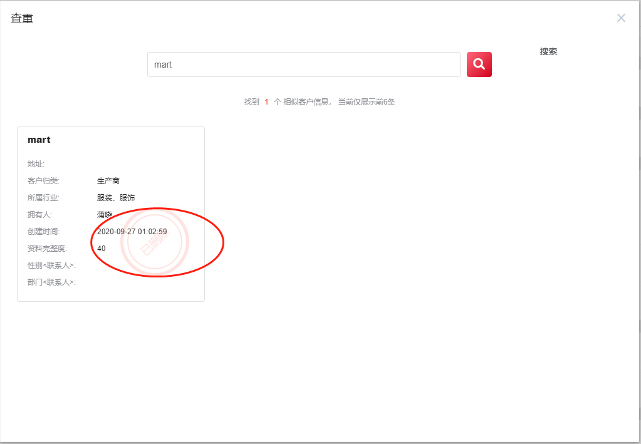641x444 pixels.
Task: Click the 查重 dialog title
Action: tap(22, 19)
